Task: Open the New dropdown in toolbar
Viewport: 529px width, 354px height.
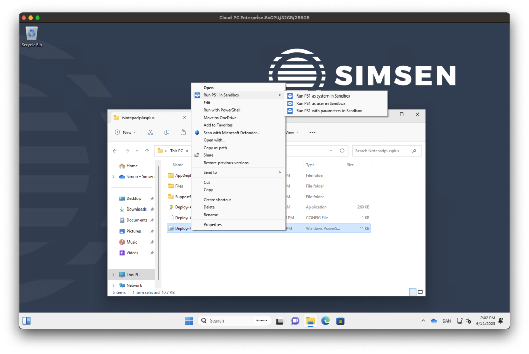Action: coord(126,132)
